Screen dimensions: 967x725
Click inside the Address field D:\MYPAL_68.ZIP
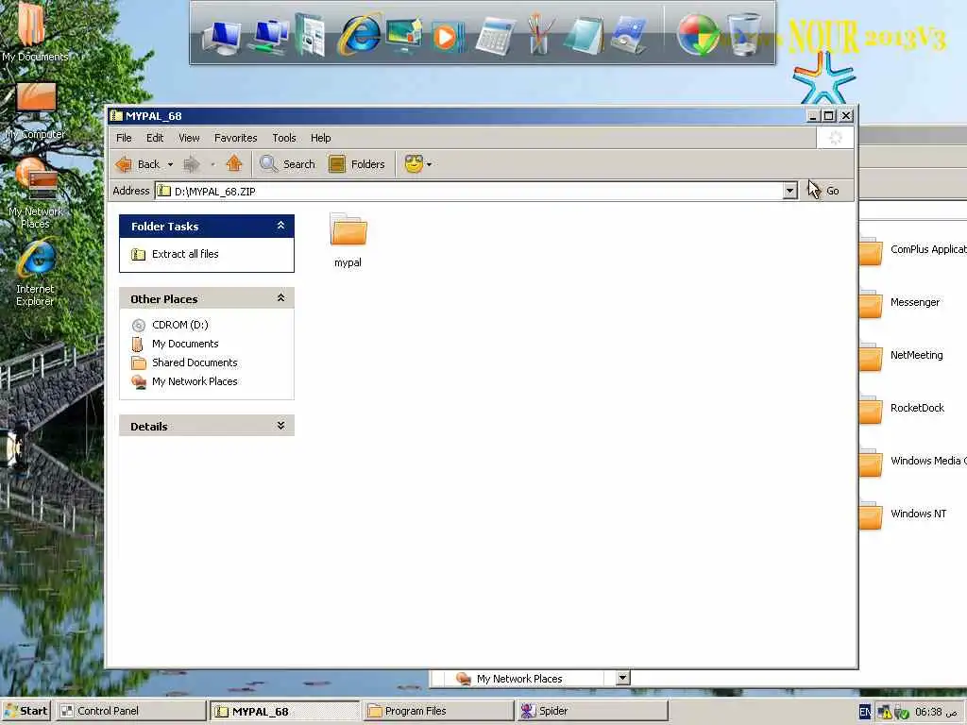click(x=468, y=191)
